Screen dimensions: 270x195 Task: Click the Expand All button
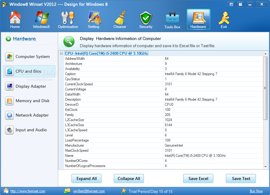[x=86, y=178]
